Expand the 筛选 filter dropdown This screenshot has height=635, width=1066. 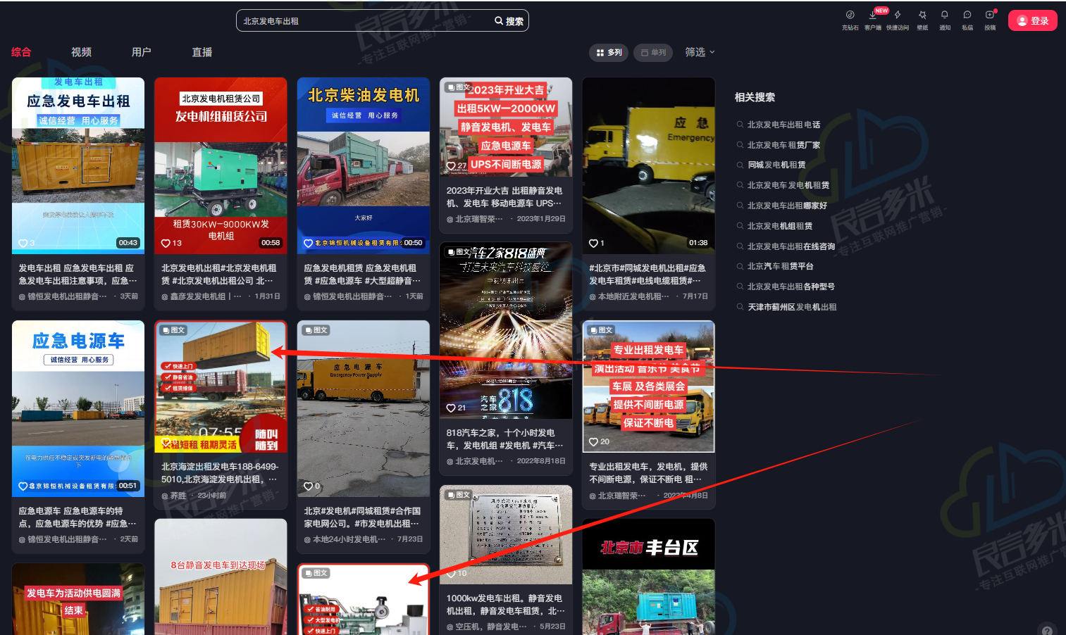click(x=700, y=52)
